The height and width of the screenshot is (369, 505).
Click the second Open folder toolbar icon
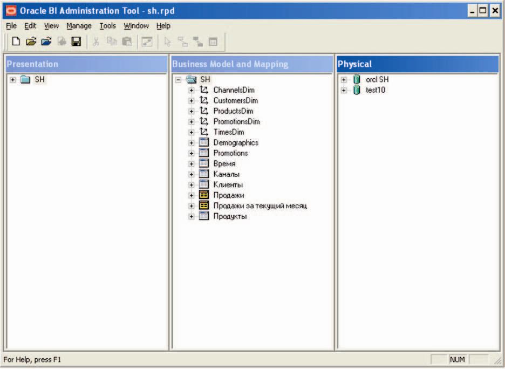pos(46,41)
